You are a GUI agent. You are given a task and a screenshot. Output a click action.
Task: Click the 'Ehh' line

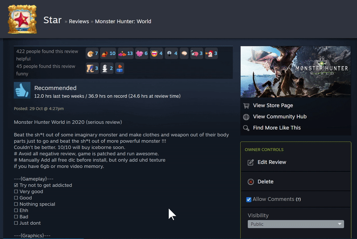click(x=21, y=211)
